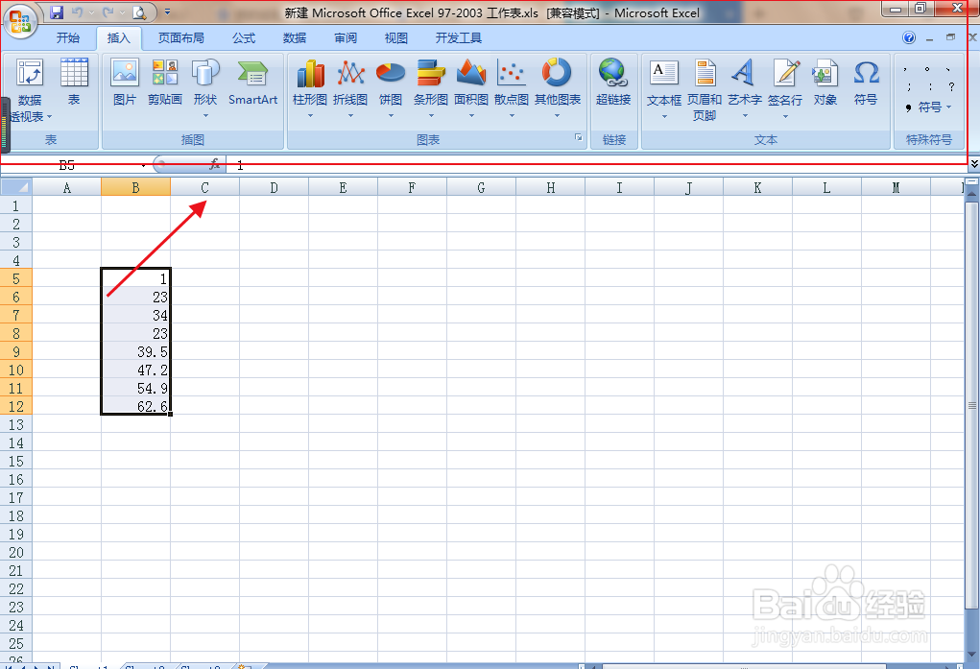
Task: Insert an Object (对象)
Action: click(825, 82)
